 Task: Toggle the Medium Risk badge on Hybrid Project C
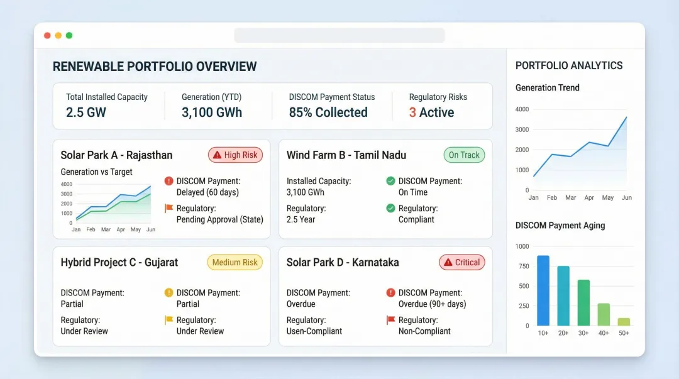(235, 262)
